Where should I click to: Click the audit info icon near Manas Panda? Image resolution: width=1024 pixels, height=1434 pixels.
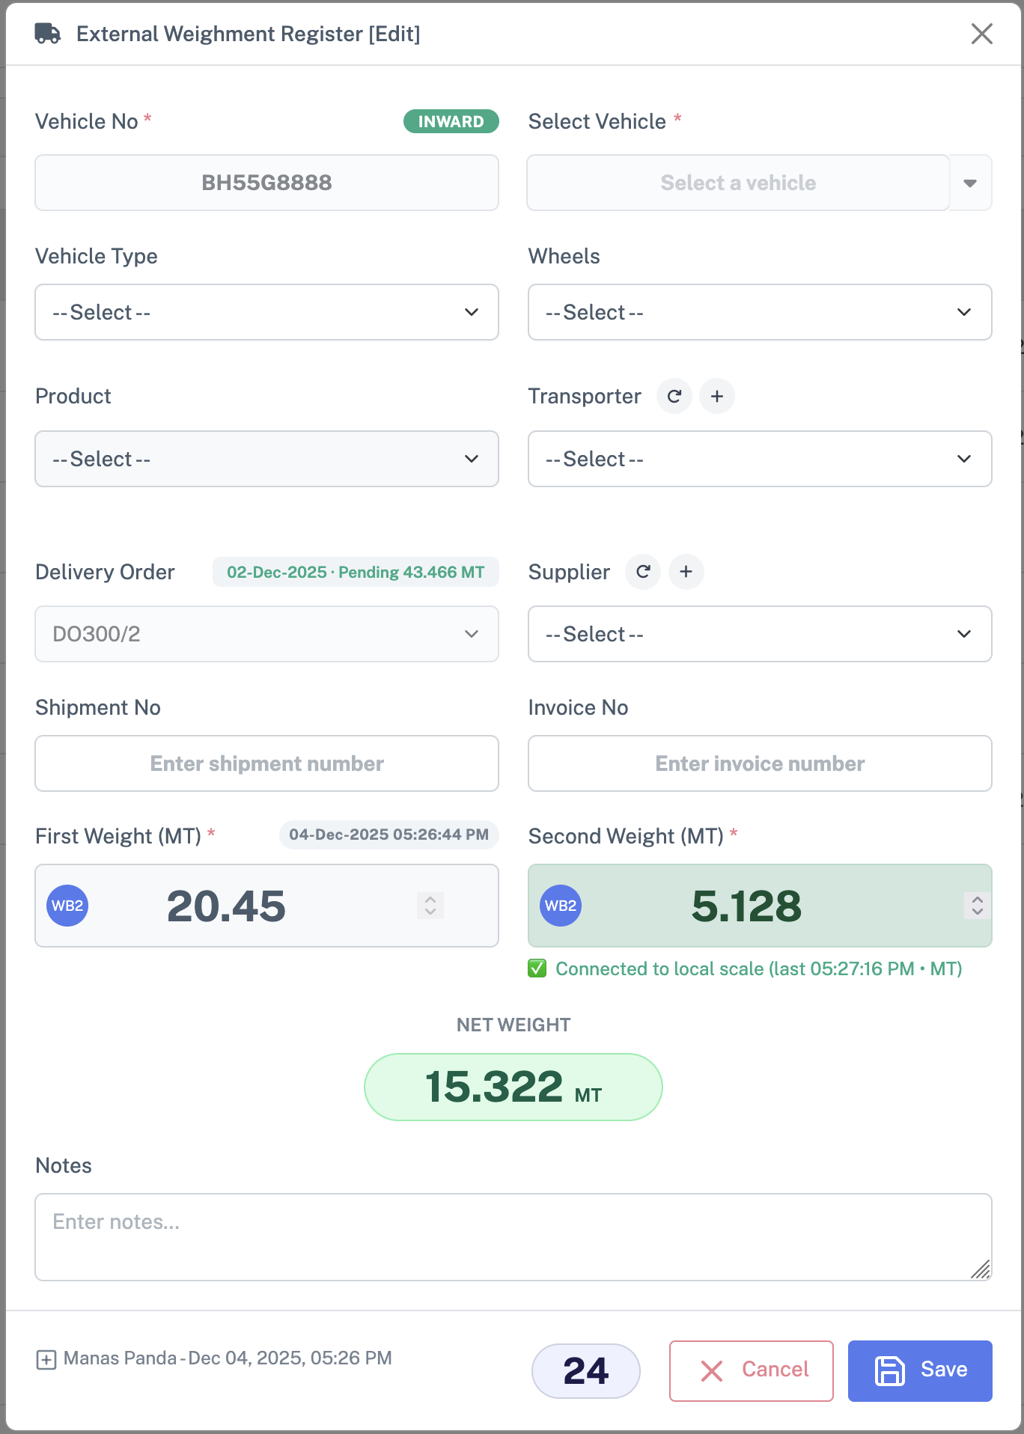tap(46, 1359)
